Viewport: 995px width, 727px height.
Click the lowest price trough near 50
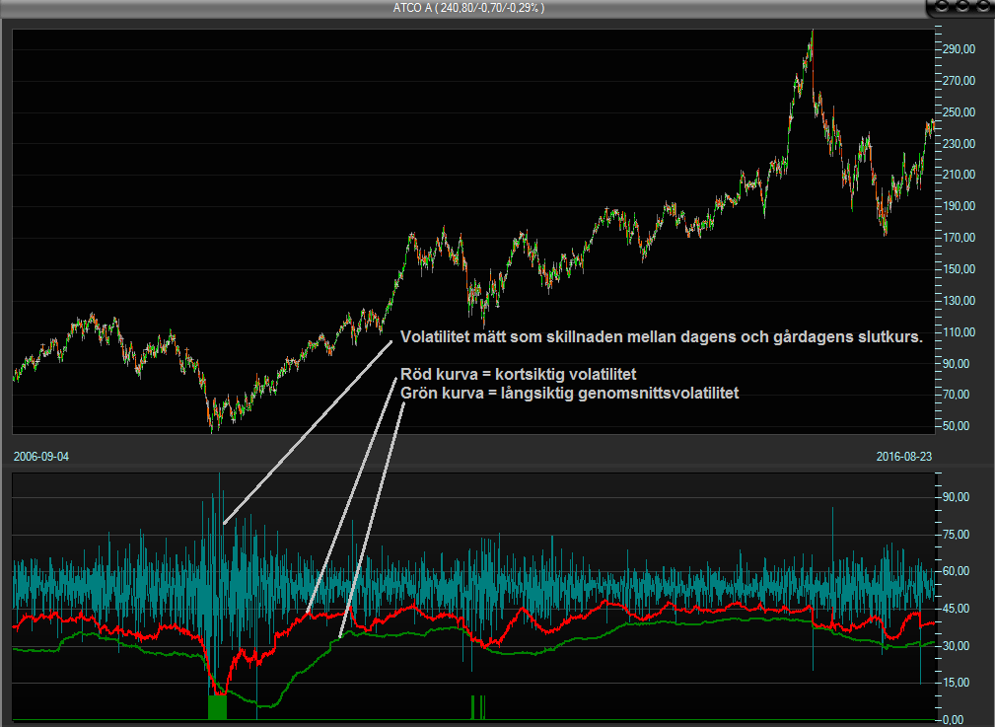click(x=211, y=428)
